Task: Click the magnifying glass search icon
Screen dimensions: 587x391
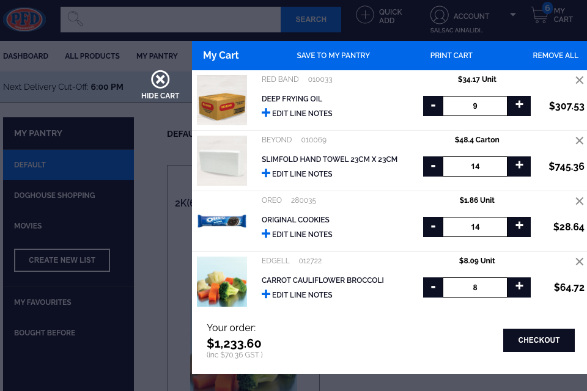Action: click(75, 19)
